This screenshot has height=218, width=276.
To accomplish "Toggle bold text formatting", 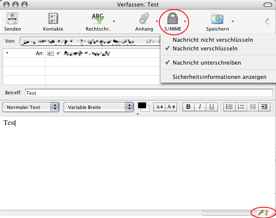I will (188, 107).
